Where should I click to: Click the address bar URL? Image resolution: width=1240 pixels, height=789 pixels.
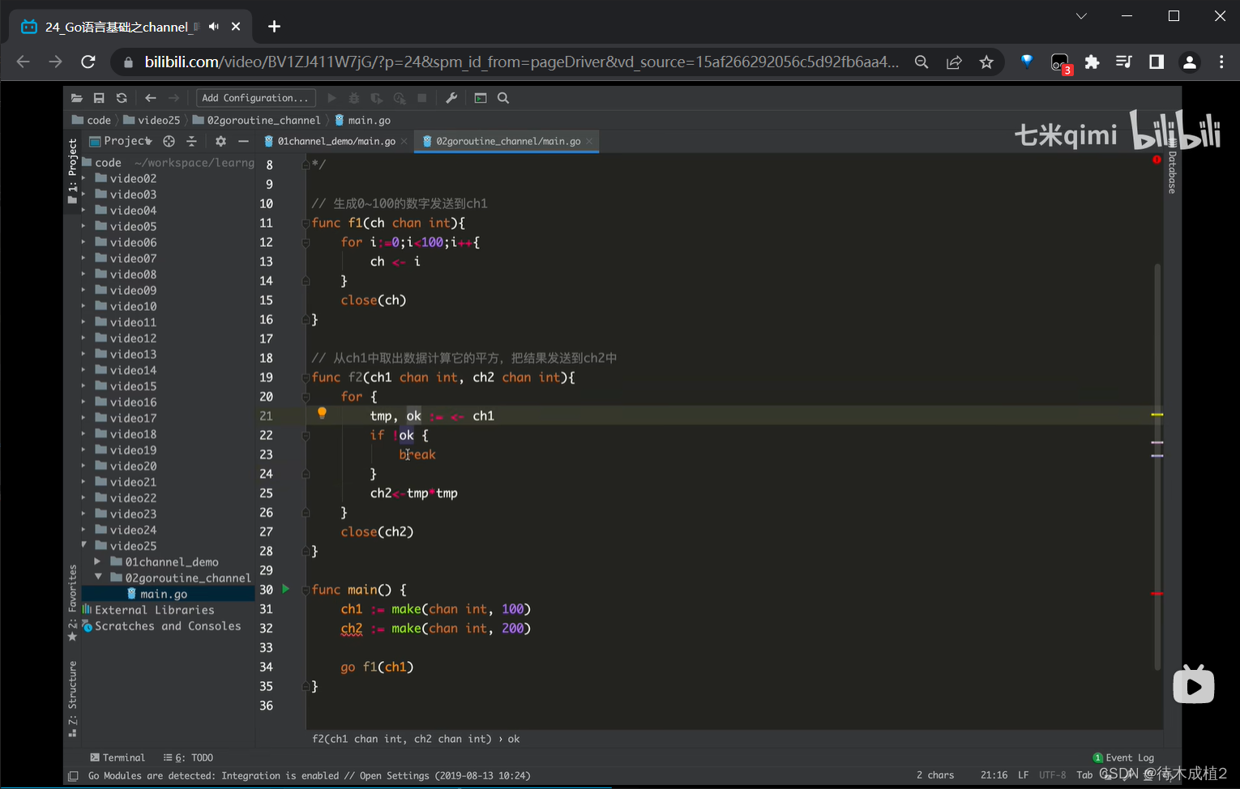coord(521,62)
